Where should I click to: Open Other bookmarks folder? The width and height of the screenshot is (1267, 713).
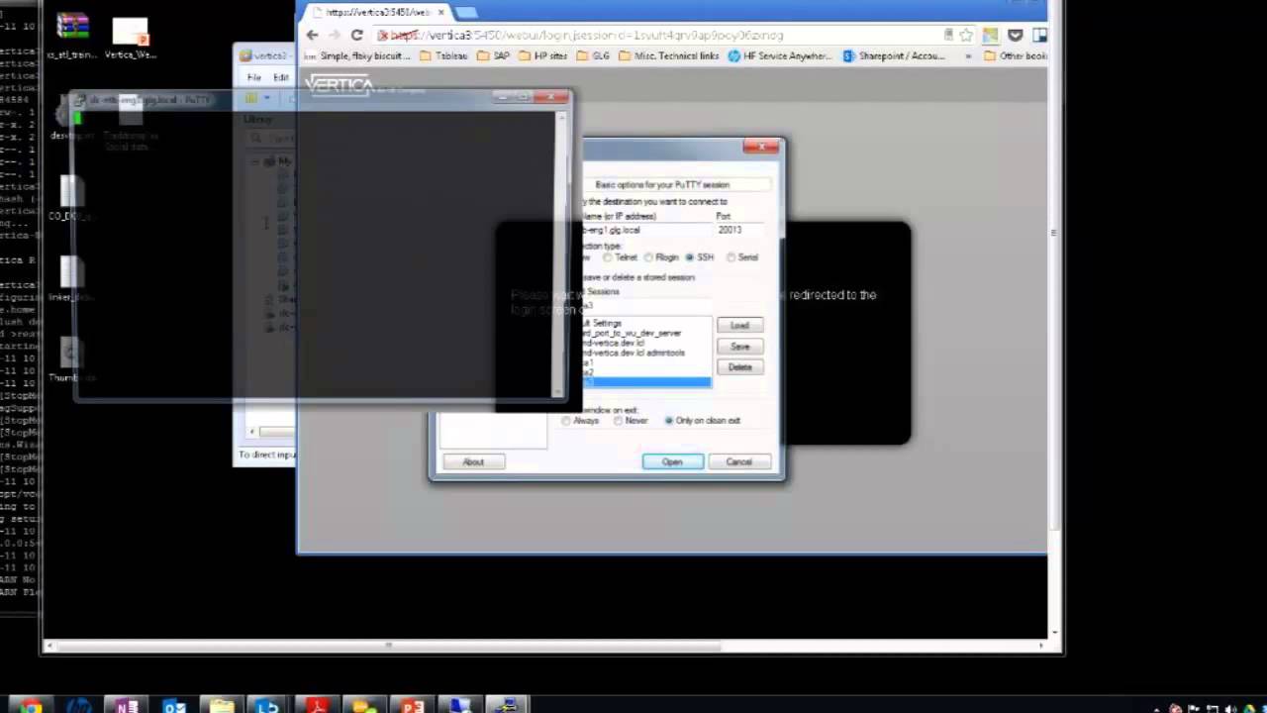coord(1016,56)
